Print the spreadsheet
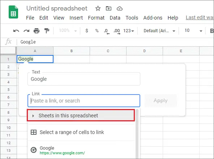Screen dimensions: 214x159 tap(37, 31)
